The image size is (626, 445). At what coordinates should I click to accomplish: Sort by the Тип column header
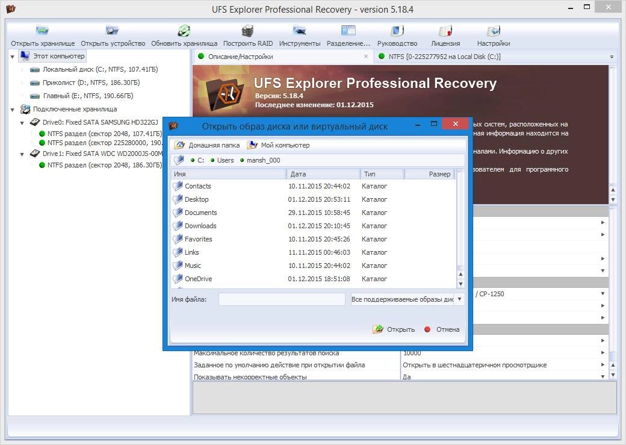point(382,174)
